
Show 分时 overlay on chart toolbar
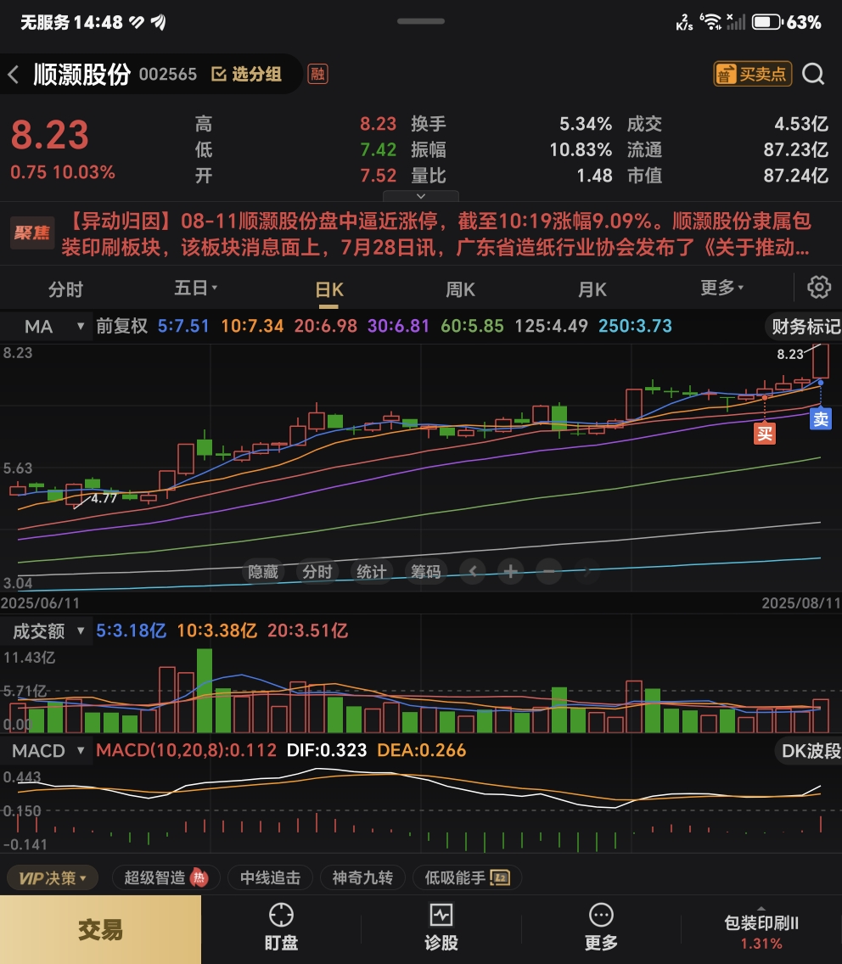pyautogui.click(x=317, y=572)
